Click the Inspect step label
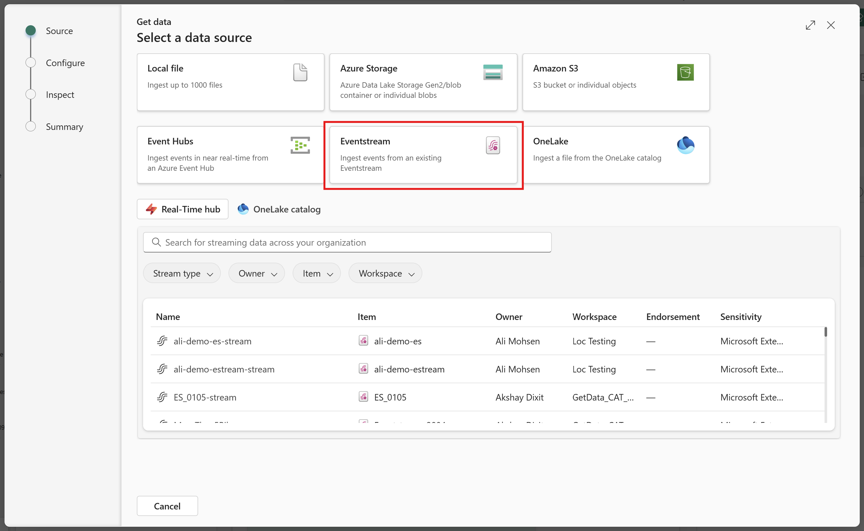Screen dimensions: 864x531 pyautogui.click(x=60, y=94)
